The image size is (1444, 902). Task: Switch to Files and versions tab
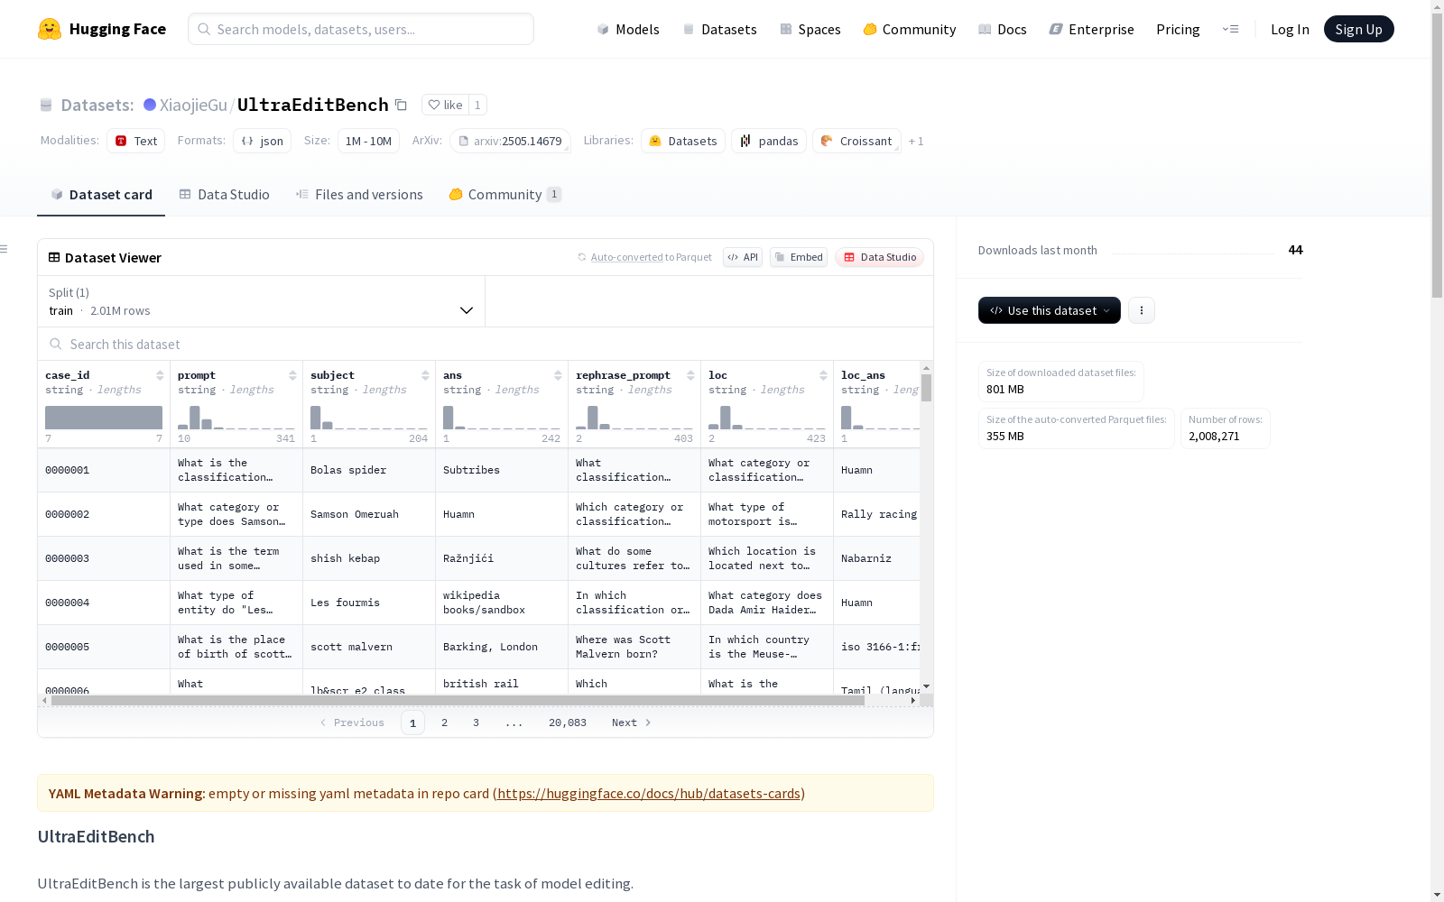[359, 195]
